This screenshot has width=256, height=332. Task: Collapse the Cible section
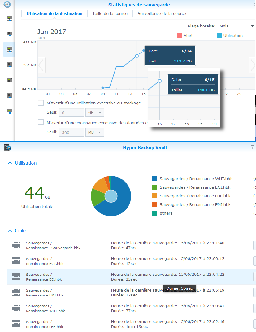pos(10,231)
